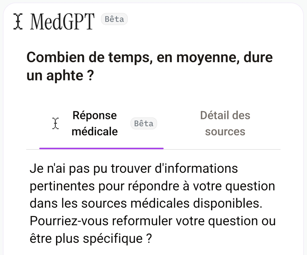Screen dimensions: 307x255
Task: Click the grey divider under Détail des sources
Action: [x=222, y=149]
